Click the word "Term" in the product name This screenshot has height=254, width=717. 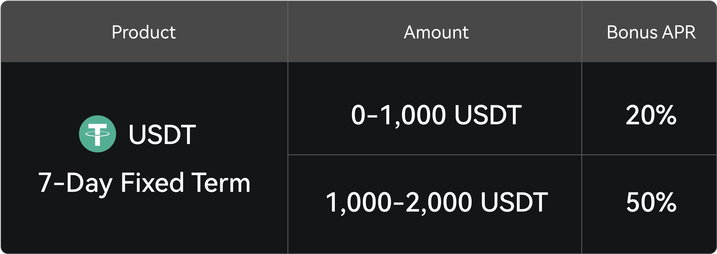(221, 183)
